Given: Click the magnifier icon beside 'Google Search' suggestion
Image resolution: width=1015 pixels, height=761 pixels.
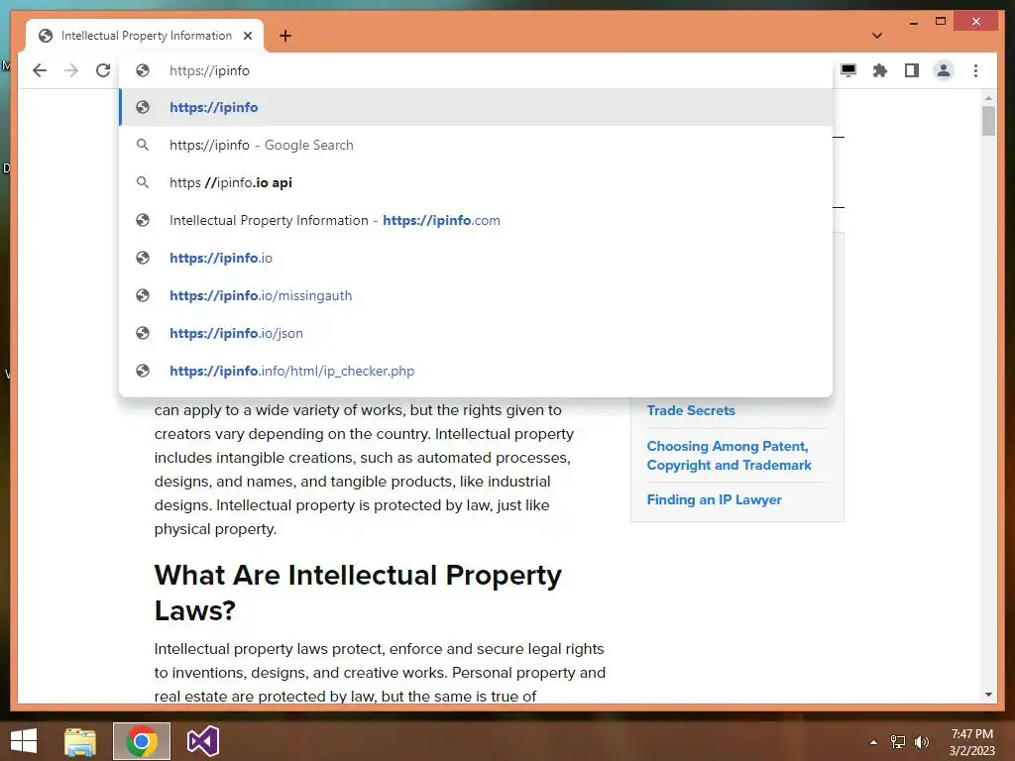Looking at the screenshot, I should [x=143, y=145].
